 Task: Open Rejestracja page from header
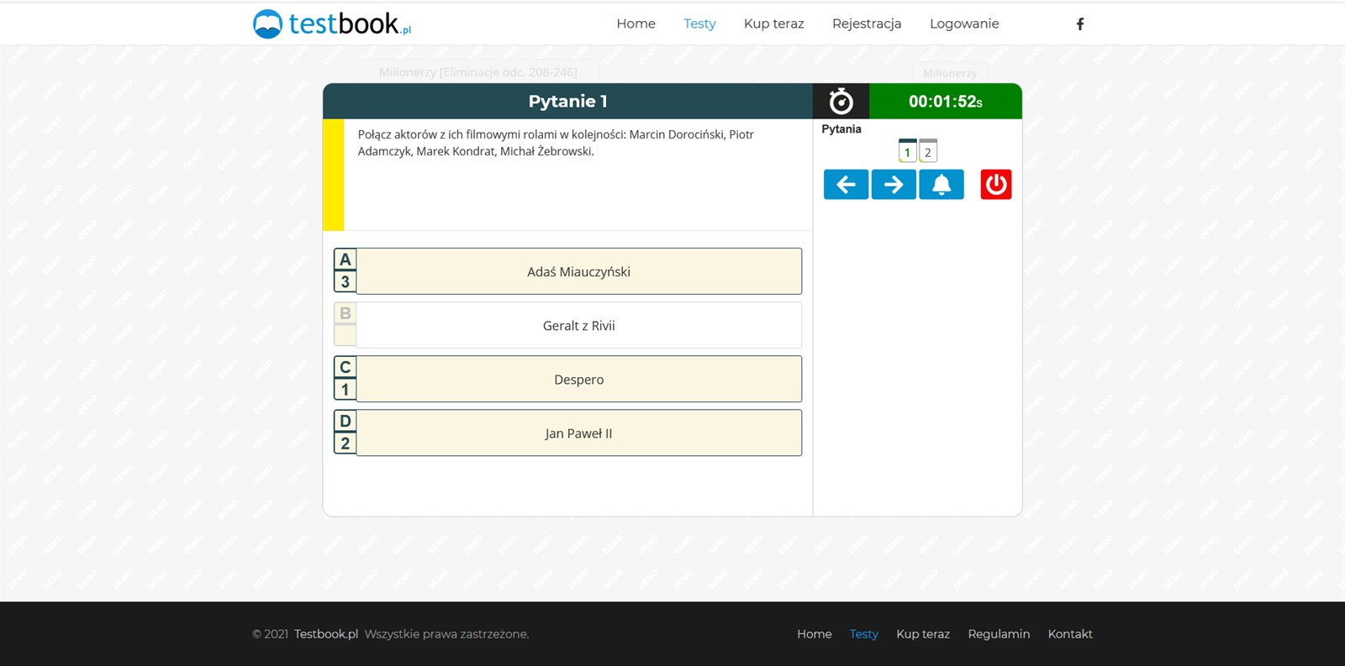tap(867, 24)
